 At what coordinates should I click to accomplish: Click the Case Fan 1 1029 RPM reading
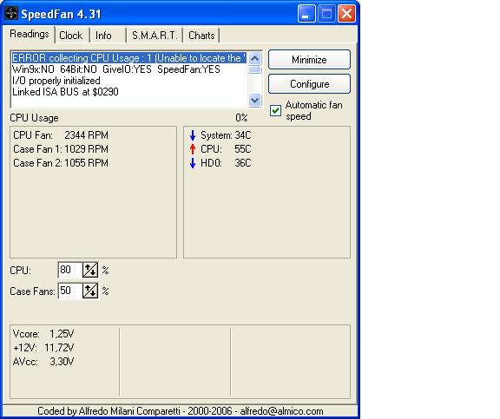click(61, 149)
